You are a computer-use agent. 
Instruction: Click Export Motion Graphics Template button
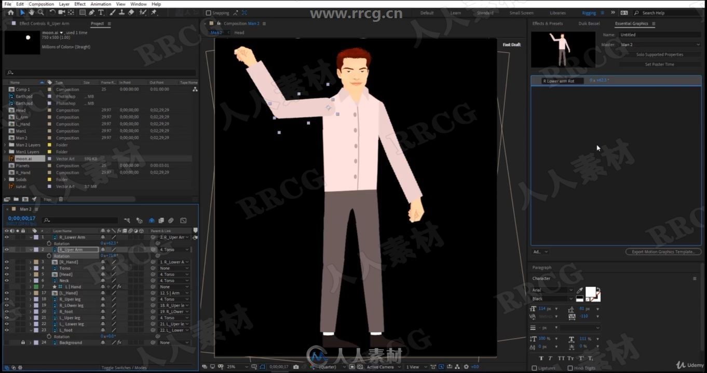(x=663, y=252)
